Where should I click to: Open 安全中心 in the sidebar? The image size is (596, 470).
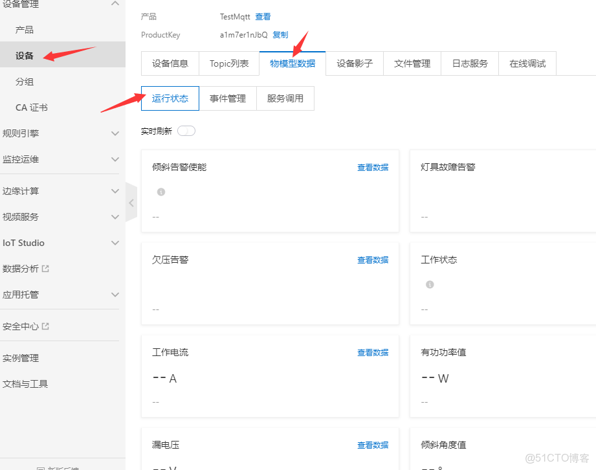[21, 326]
